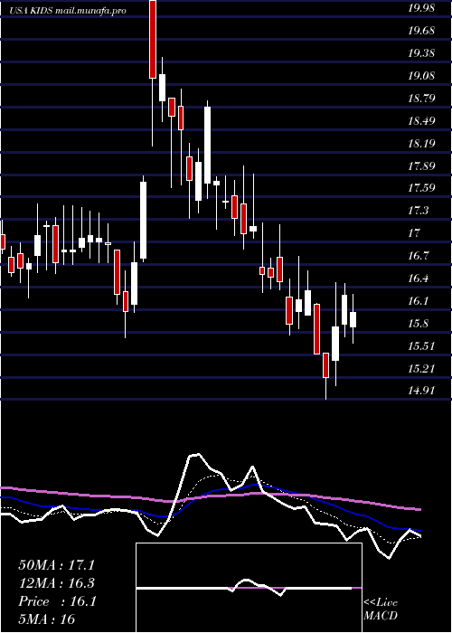The image size is (452, 633).
Task: Click the tallest red candlestick at chart top
Action: point(153,39)
